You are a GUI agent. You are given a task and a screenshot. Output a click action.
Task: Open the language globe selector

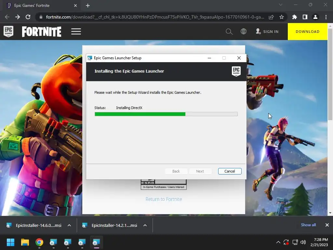pyautogui.click(x=243, y=32)
